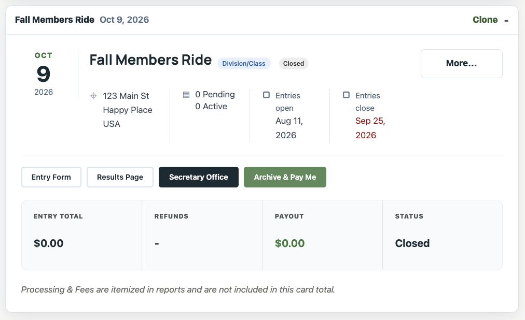Click the location crosshair icon
The image size is (525, 320).
point(94,96)
